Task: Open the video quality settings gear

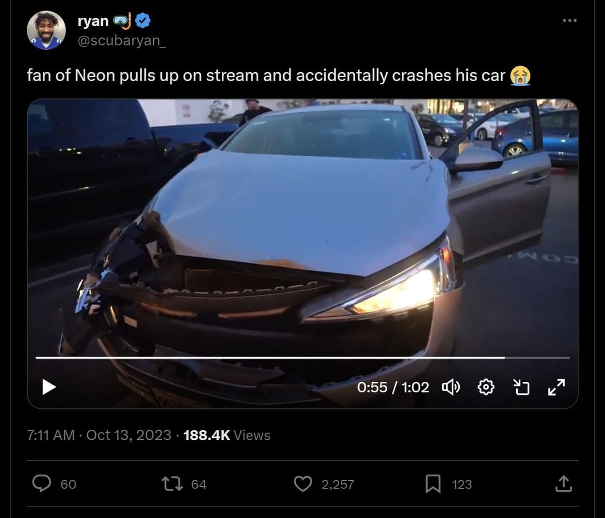Action: click(485, 387)
